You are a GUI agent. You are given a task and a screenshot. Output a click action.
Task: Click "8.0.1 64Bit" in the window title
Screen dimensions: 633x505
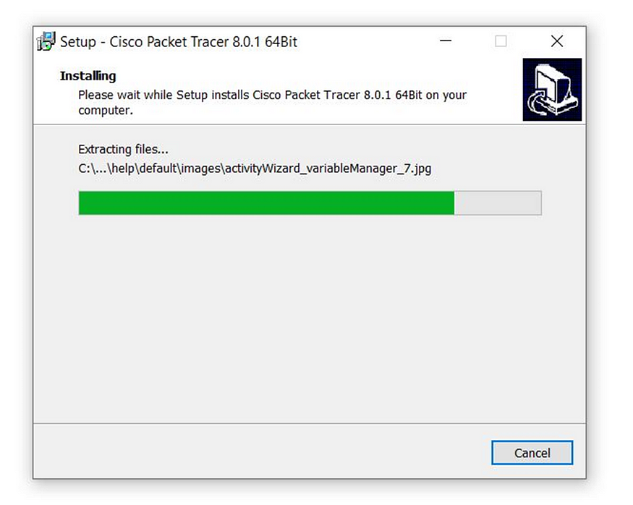(265, 41)
